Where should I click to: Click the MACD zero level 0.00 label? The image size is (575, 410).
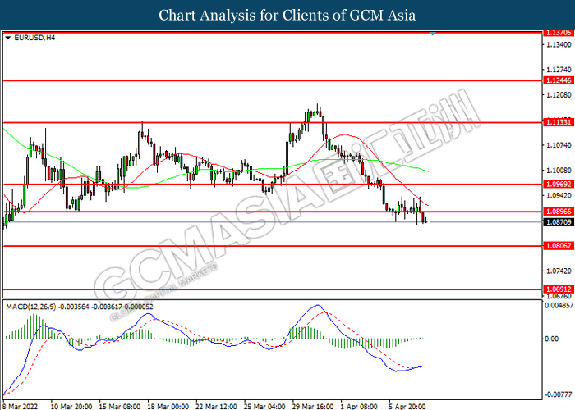click(x=551, y=339)
